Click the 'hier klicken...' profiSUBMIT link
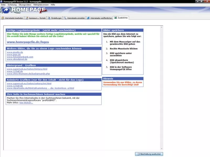210x157 pixels. pyautogui.click(x=26, y=103)
